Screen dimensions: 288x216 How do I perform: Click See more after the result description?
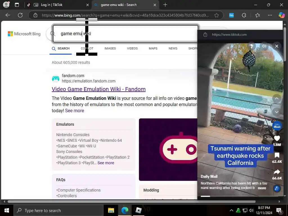(x=74, y=111)
